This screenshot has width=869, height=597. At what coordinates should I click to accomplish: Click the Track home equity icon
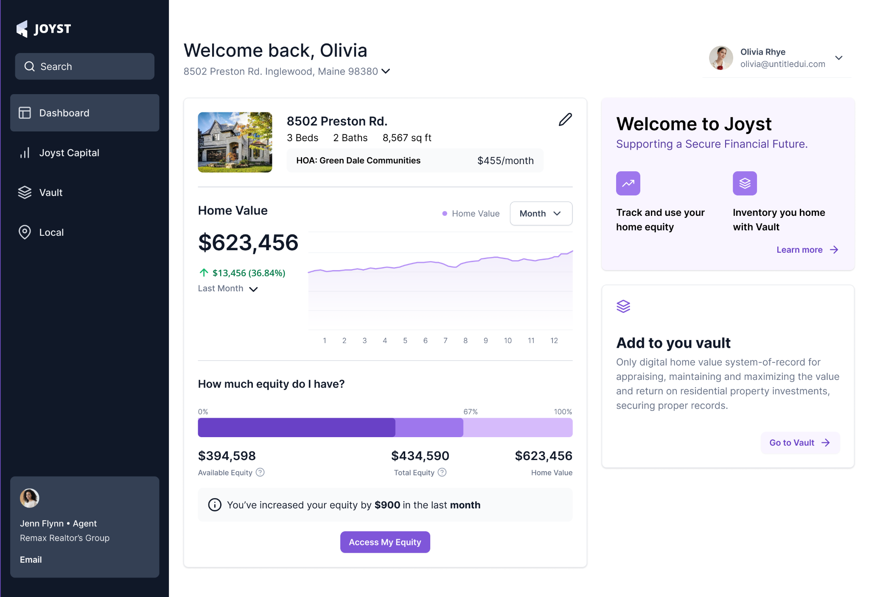click(x=628, y=183)
